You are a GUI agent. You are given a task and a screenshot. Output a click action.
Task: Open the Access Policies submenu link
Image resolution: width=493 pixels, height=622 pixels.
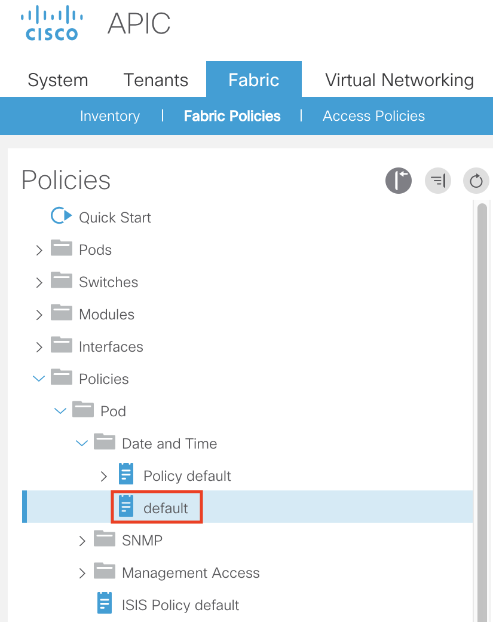point(373,116)
